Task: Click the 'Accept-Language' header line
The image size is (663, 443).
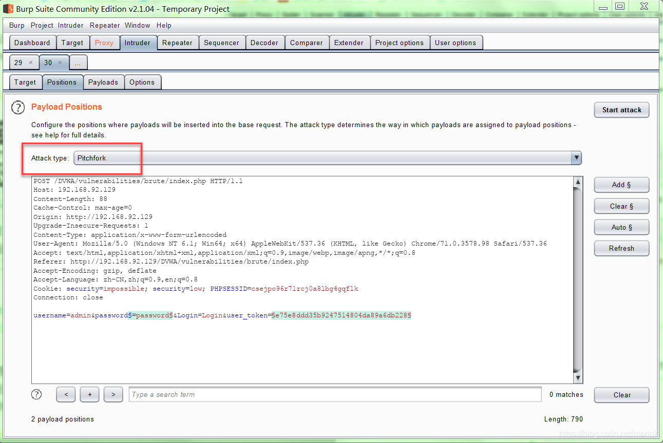Action: 116,279
